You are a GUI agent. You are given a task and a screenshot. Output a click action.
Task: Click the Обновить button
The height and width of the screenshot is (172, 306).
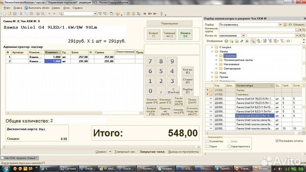tap(297, 25)
